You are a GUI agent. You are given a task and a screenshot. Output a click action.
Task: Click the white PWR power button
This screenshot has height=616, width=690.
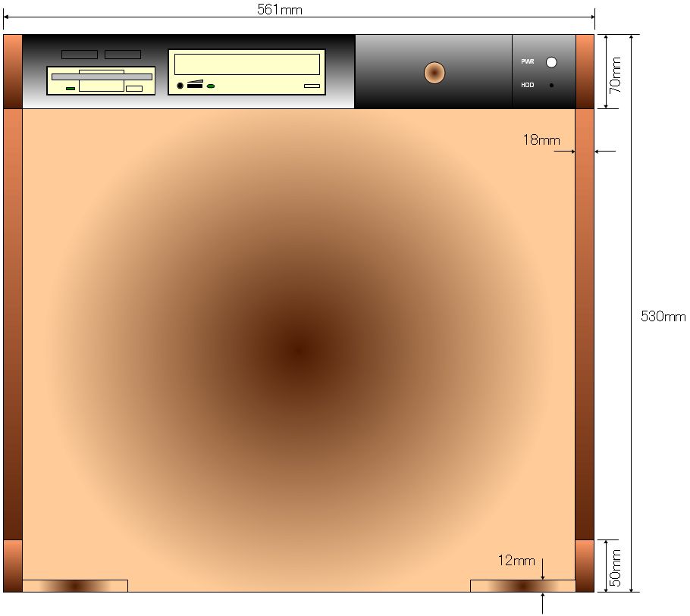(x=551, y=62)
